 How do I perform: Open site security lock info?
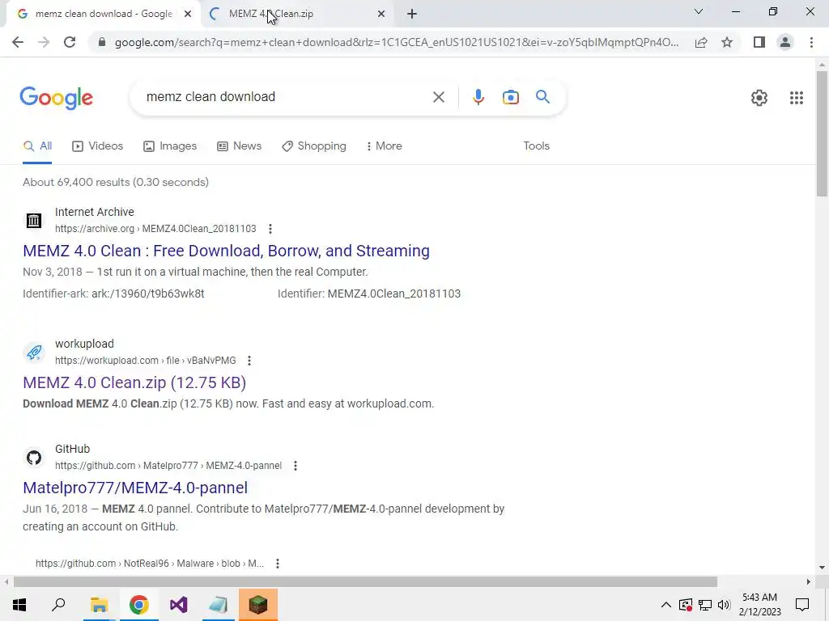[x=102, y=42]
